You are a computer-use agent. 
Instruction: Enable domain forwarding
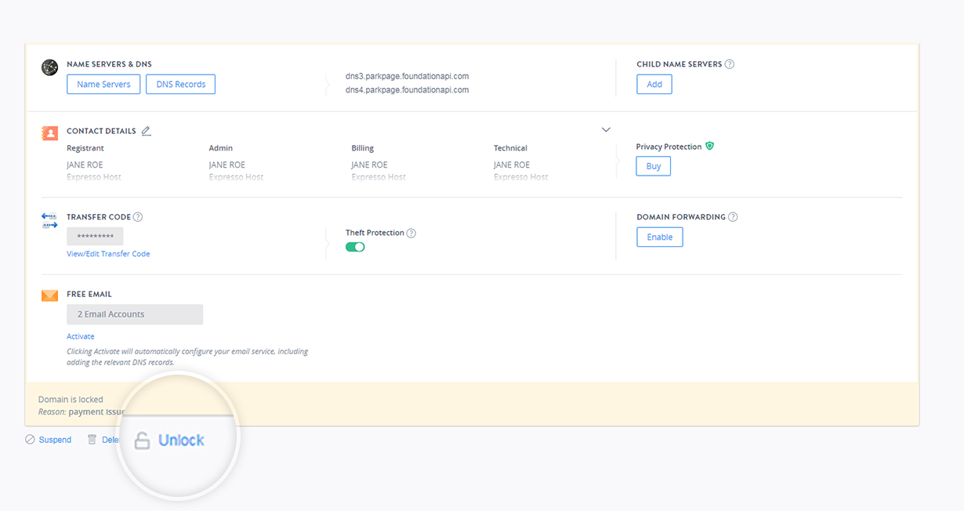click(659, 237)
